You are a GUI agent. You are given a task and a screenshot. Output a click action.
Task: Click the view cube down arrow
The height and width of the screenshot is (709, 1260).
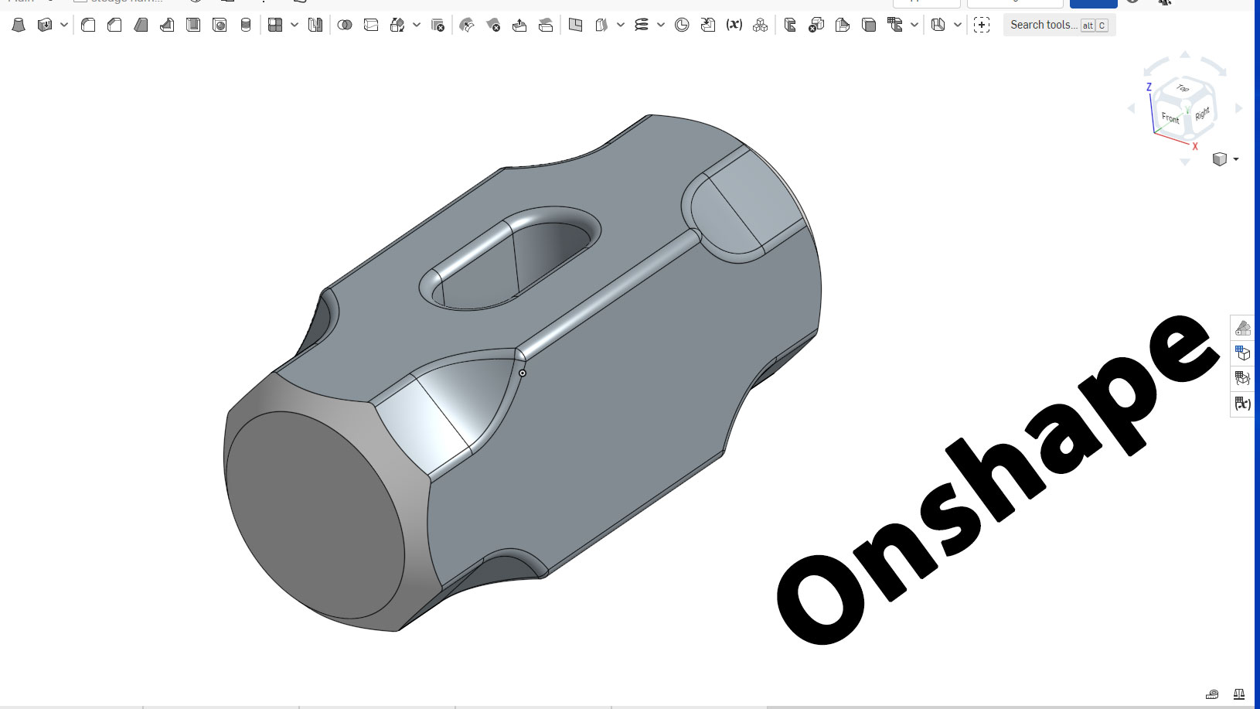tap(1185, 162)
